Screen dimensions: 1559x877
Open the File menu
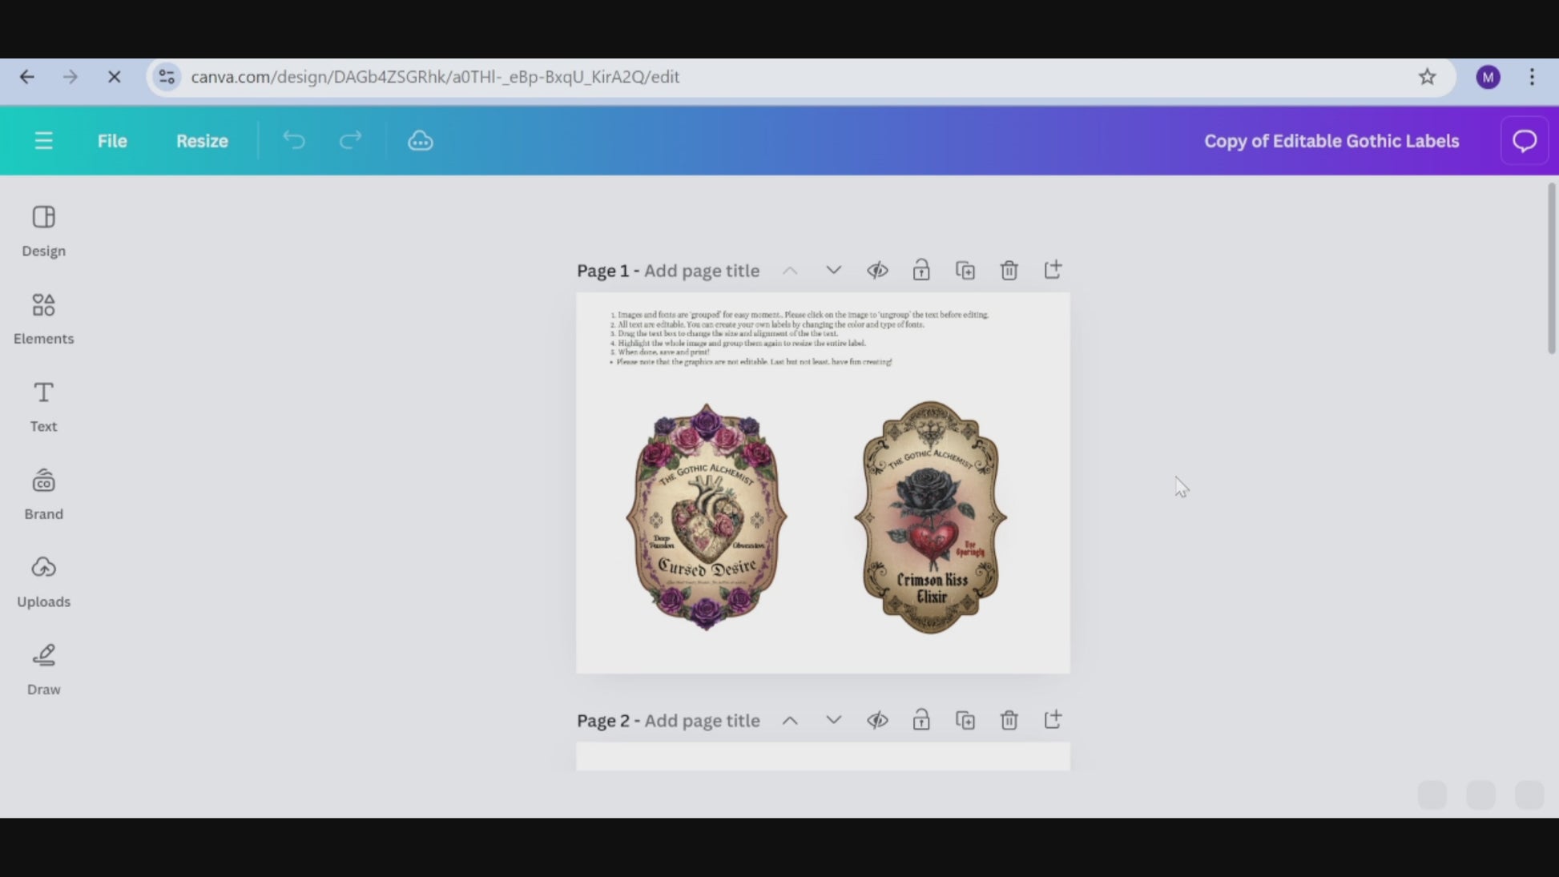click(112, 141)
